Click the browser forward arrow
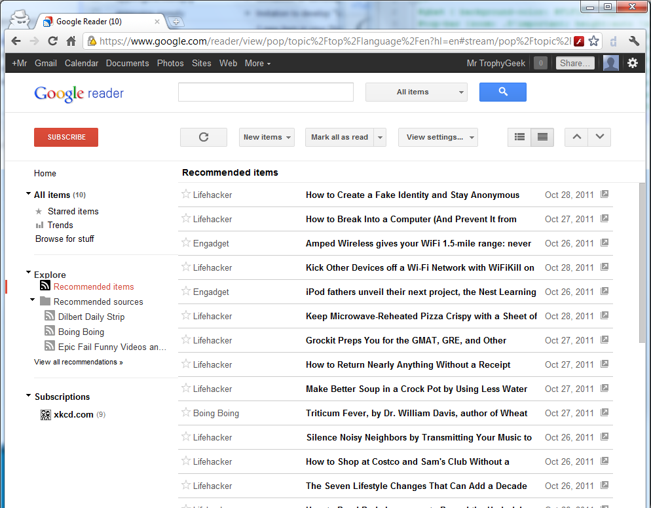 tap(35, 41)
